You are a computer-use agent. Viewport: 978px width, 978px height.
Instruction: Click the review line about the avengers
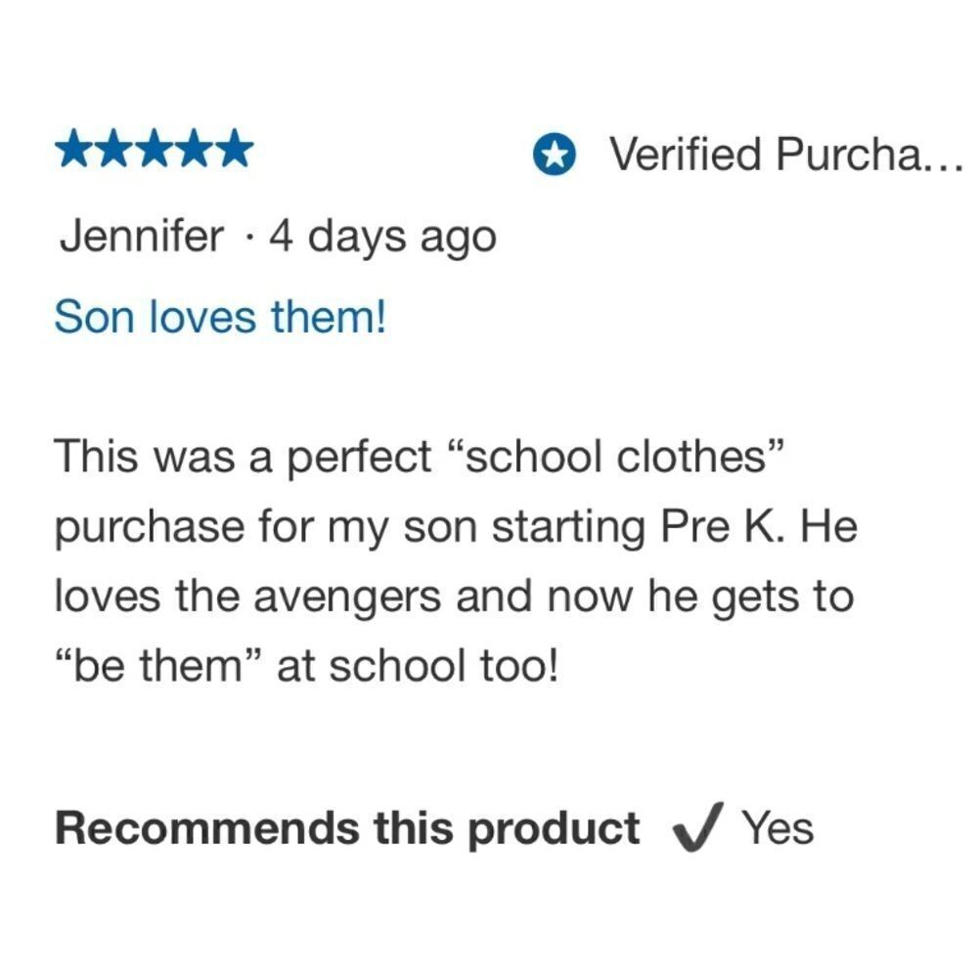pos(454,597)
